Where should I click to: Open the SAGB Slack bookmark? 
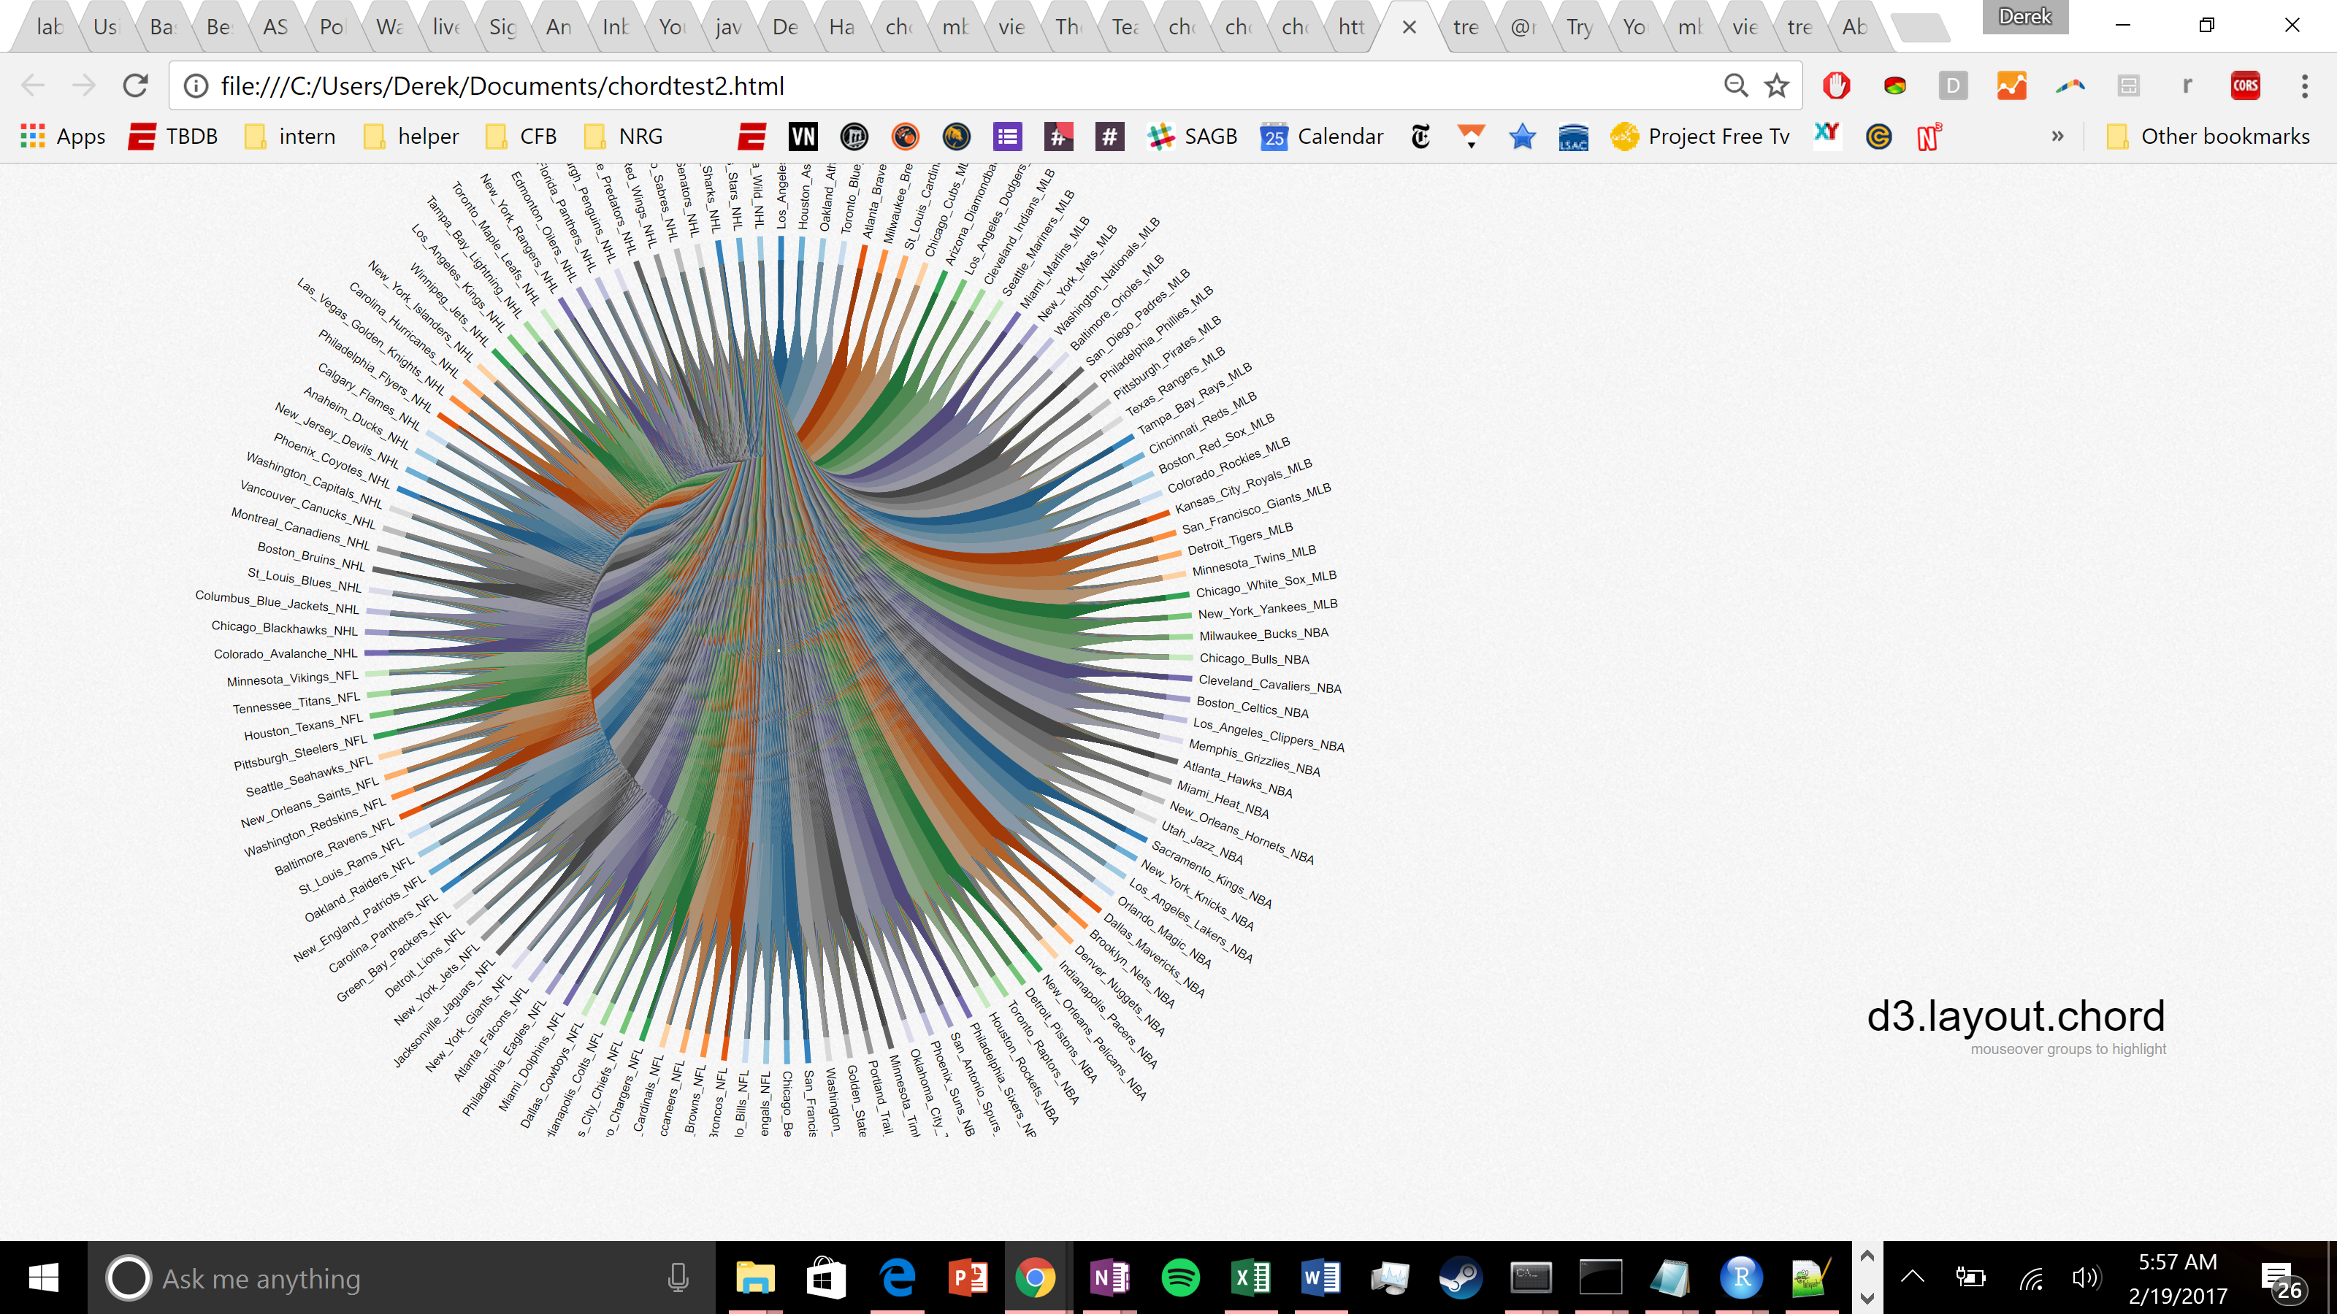(x=1192, y=137)
